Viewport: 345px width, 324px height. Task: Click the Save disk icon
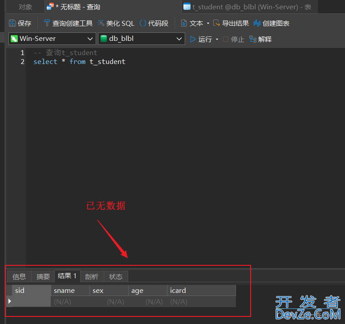(x=12, y=23)
